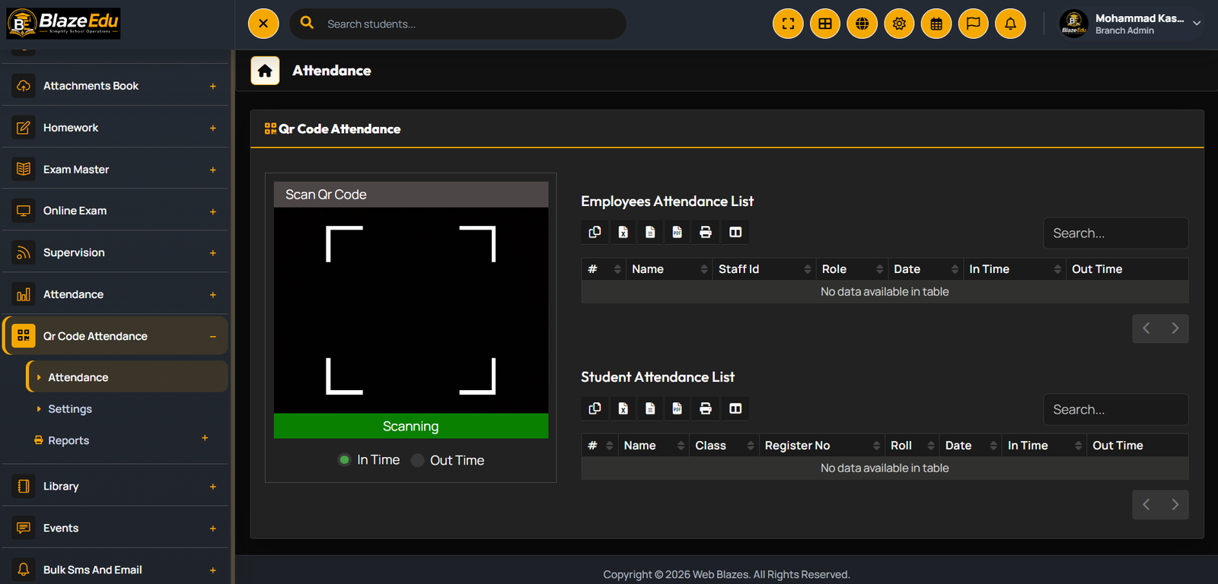Sort employees table by Name column
This screenshot has width=1218, height=584.
pyautogui.click(x=668, y=269)
